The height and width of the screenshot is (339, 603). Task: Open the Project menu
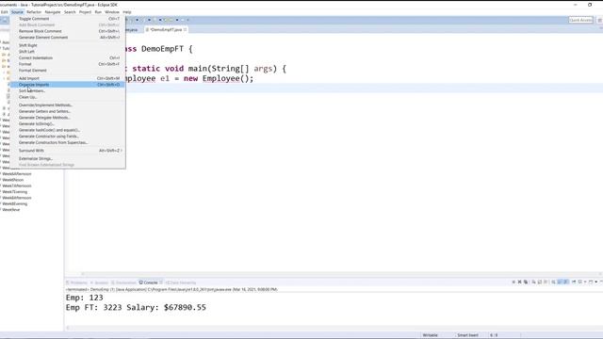click(85, 12)
